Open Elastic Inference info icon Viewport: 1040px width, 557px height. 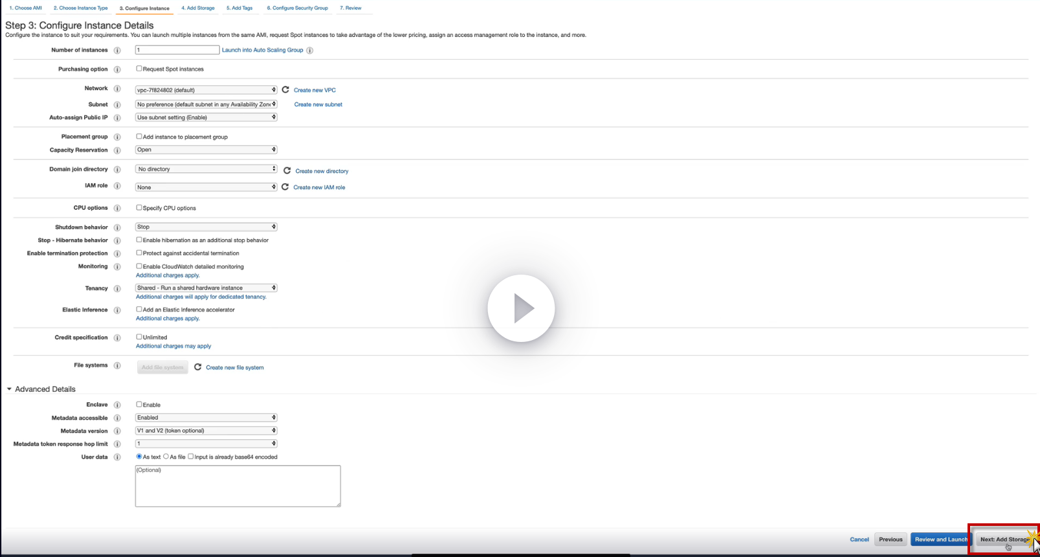(117, 310)
